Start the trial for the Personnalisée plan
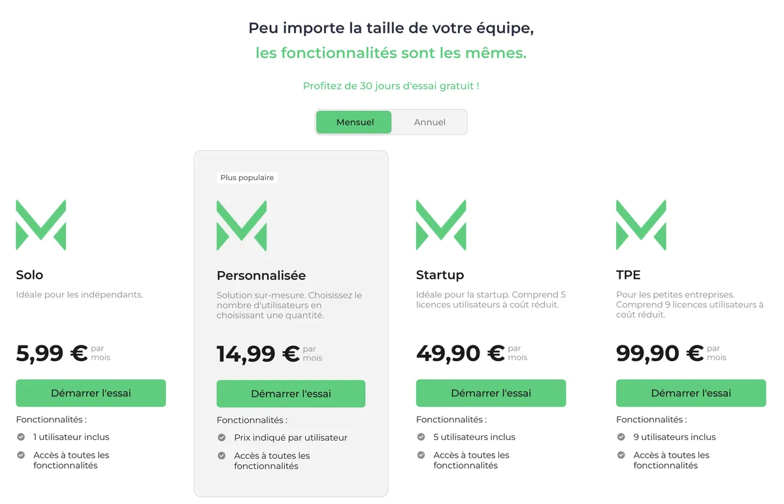This screenshot has width=784, height=504. pos(291,394)
